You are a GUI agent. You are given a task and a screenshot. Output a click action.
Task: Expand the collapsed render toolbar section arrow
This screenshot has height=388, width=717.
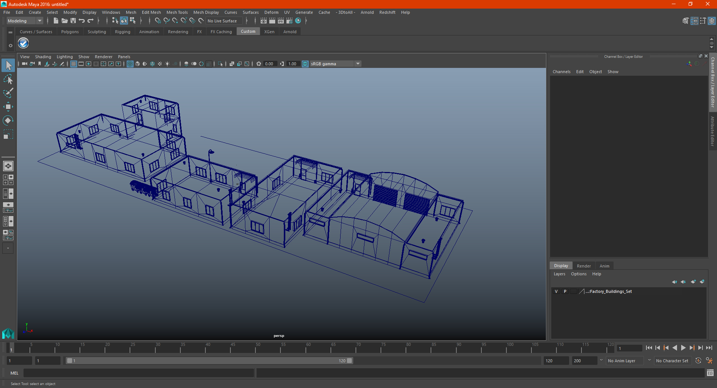coord(306,21)
